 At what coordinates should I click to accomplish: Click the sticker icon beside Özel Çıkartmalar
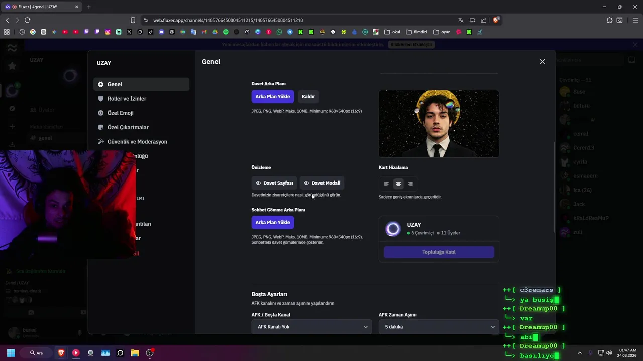click(x=101, y=127)
